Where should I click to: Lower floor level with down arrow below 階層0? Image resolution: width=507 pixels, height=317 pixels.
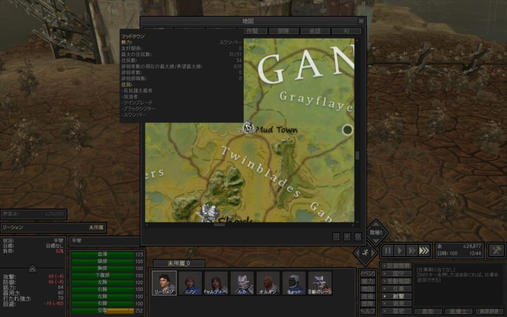[x=376, y=242]
